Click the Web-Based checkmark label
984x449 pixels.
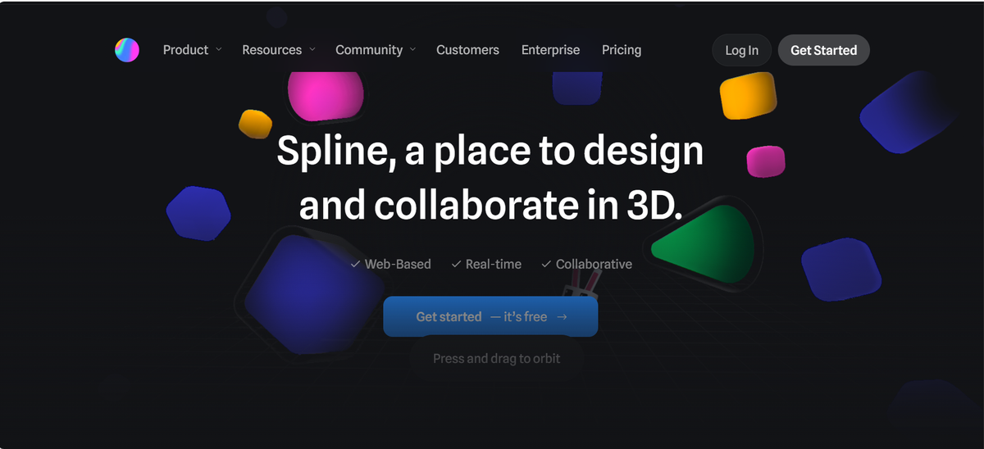click(x=390, y=264)
